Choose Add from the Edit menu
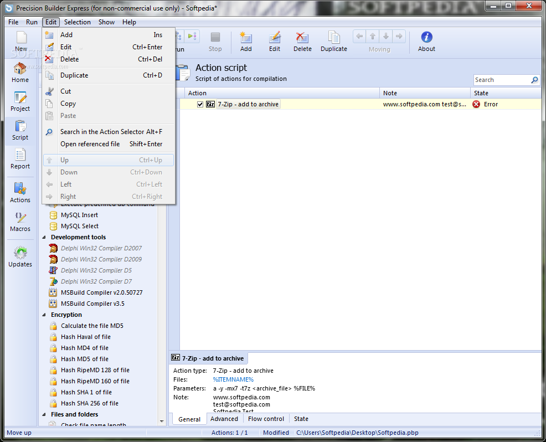This screenshot has height=442, width=546. pos(109,35)
